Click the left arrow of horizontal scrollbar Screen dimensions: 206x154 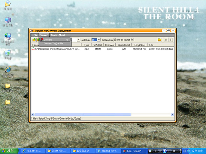click(33, 114)
